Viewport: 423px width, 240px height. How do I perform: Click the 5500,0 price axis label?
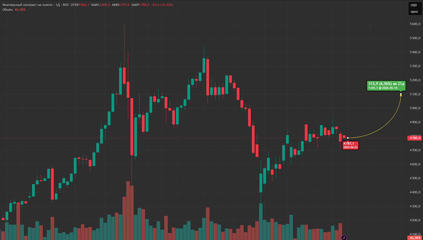pos(415,38)
